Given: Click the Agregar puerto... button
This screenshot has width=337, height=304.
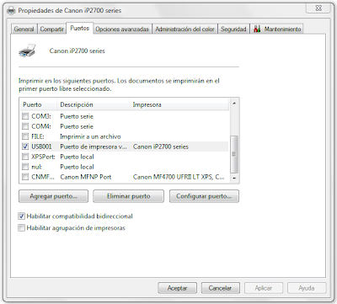Looking at the screenshot, I should 53,196.
